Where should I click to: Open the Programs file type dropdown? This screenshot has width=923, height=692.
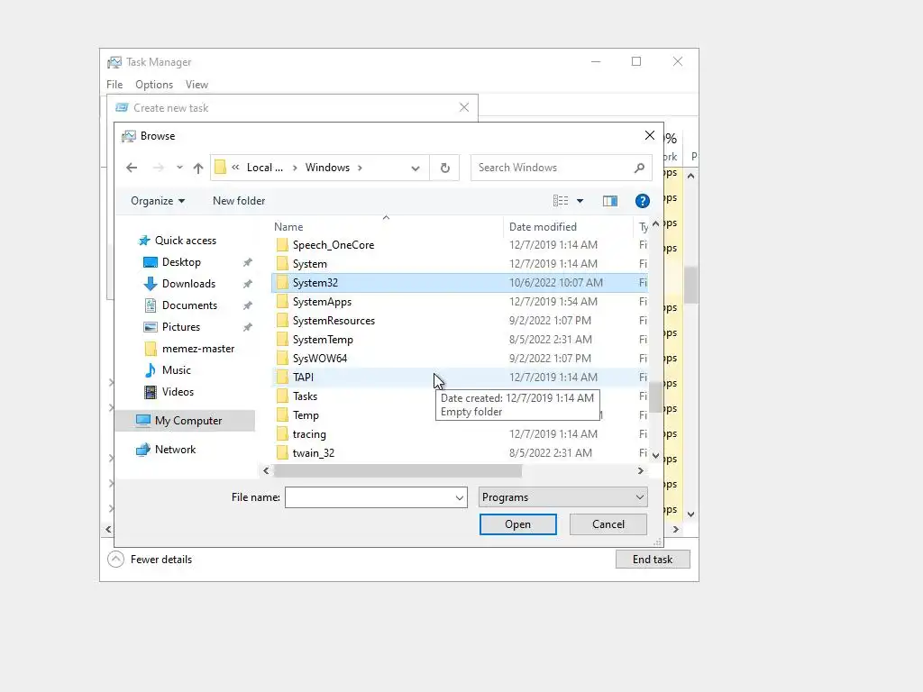coord(562,497)
